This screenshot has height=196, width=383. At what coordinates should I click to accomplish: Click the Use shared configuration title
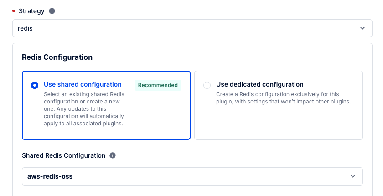point(83,84)
